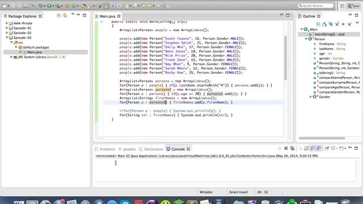363x204 pixels.
Task: Click the New file toolbar icon
Action: (5, 6)
